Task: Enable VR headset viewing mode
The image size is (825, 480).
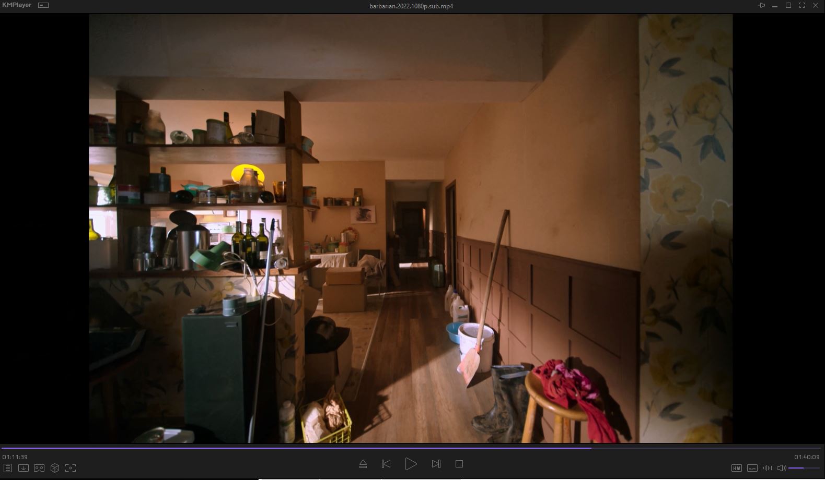Action: click(39, 468)
